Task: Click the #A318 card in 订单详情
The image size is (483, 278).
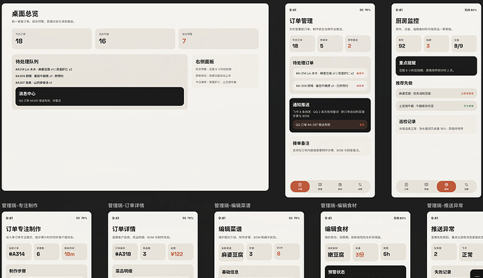Action: 125,252
